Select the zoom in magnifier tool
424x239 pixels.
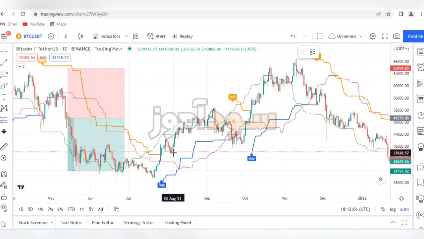[x=4, y=158]
